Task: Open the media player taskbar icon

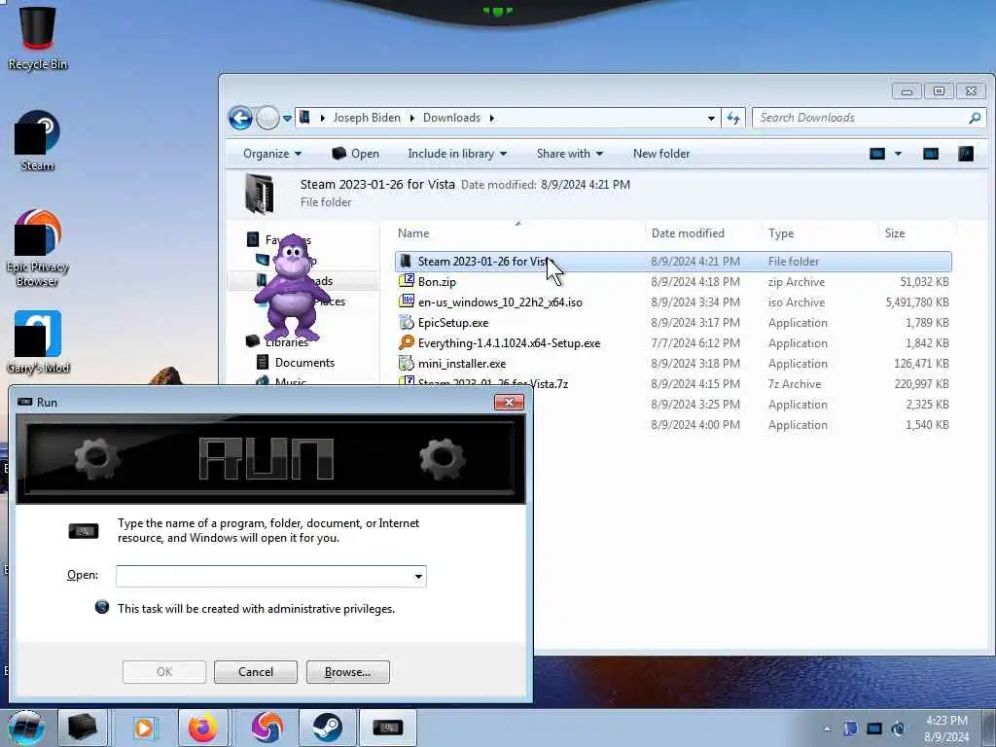Action: pyautogui.click(x=144, y=728)
